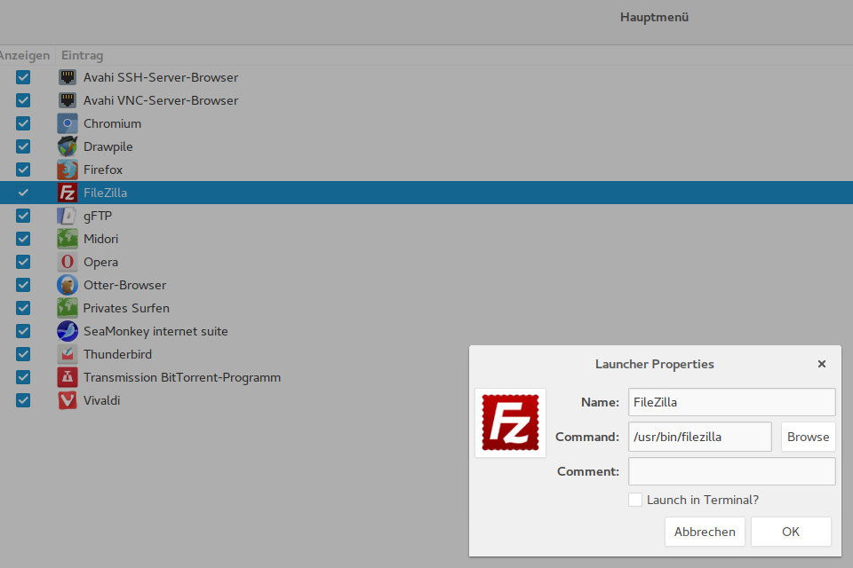
Task: Select the Drawpile entry text
Action: [x=108, y=146]
